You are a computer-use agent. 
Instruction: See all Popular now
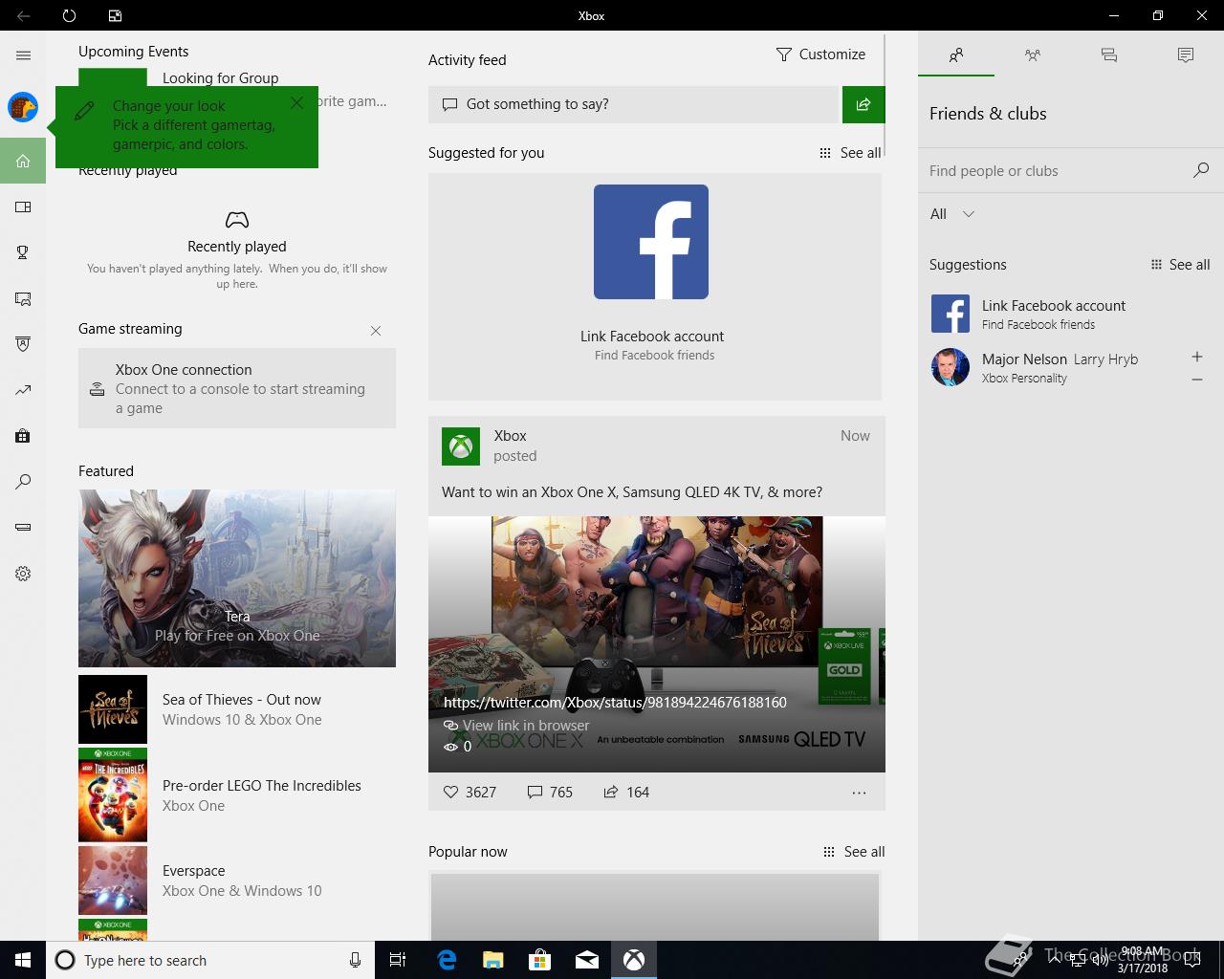click(x=854, y=852)
